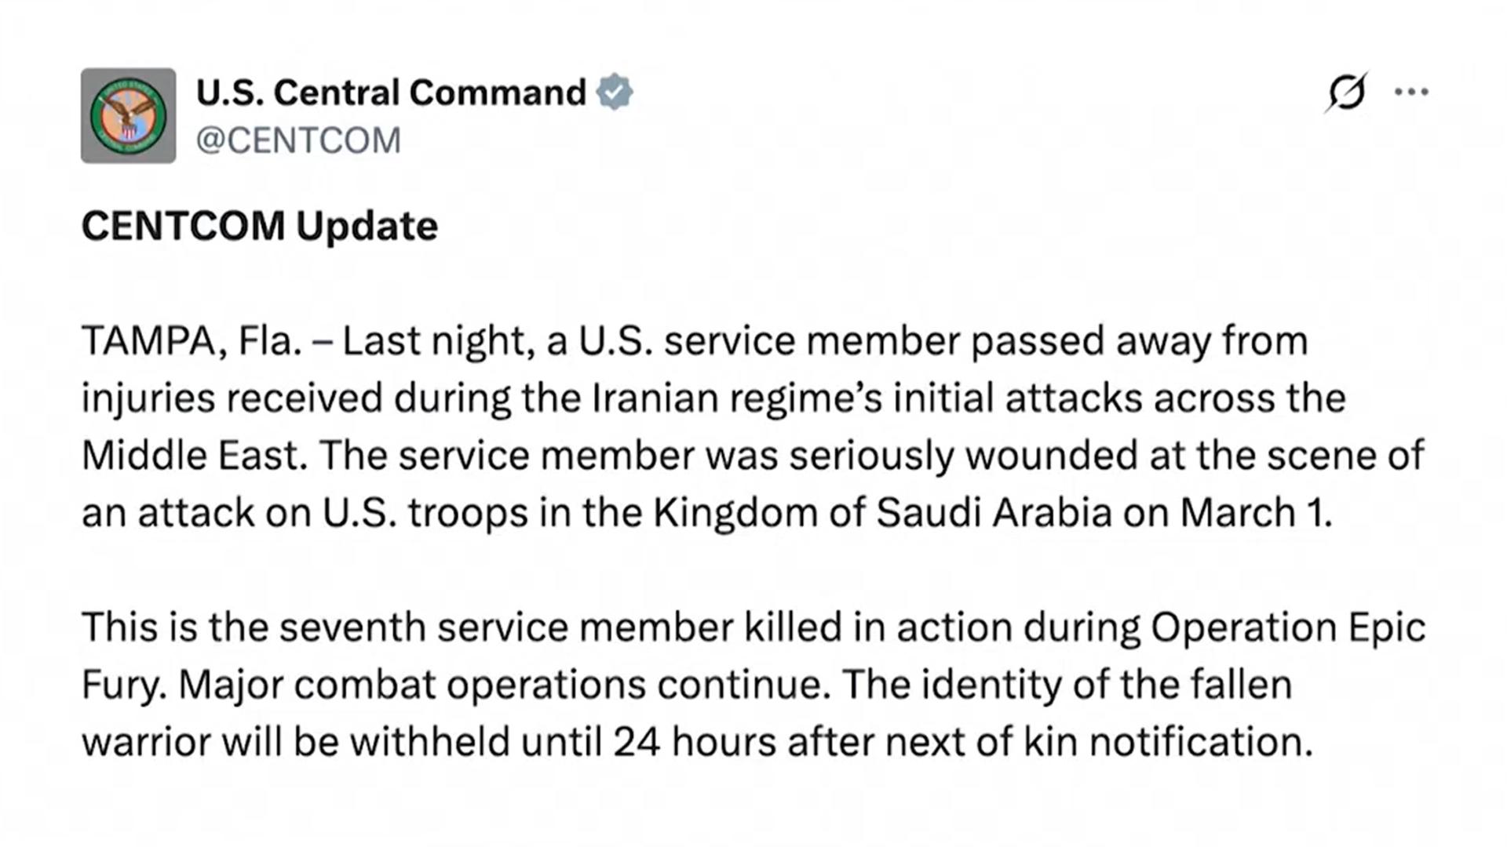
Task: Open the Grok explain-post icon
Action: coord(1347,93)
